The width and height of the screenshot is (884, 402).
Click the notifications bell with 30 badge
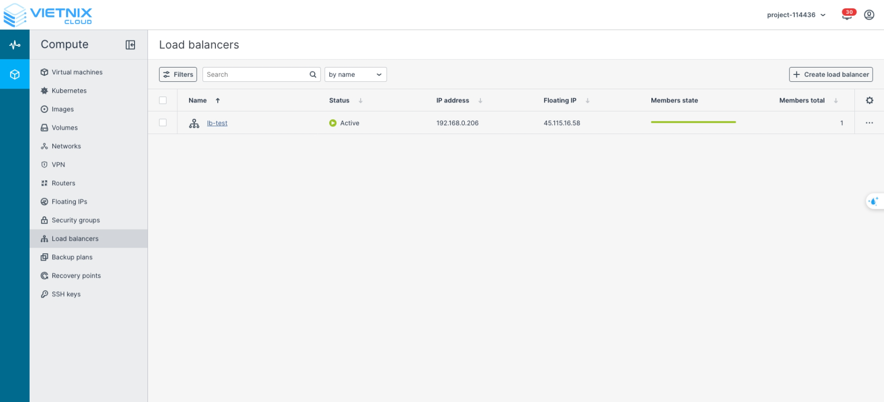[x=847, y=15]
